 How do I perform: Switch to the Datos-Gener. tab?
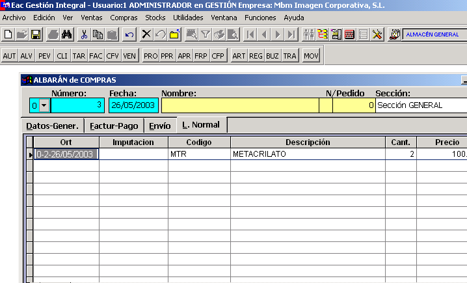(52, 126)
